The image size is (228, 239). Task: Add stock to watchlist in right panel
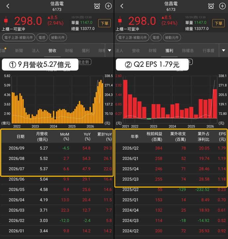[222, 6]
